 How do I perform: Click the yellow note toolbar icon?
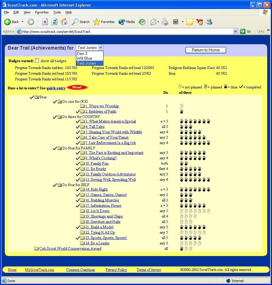pyautogui.click(x=190, y=22)
